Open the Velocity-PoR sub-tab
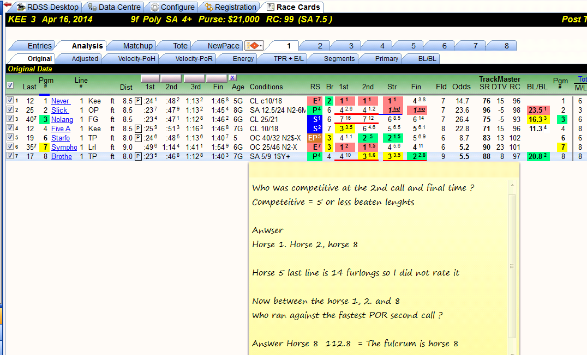 pyautogui.click(x=194, y=59)
